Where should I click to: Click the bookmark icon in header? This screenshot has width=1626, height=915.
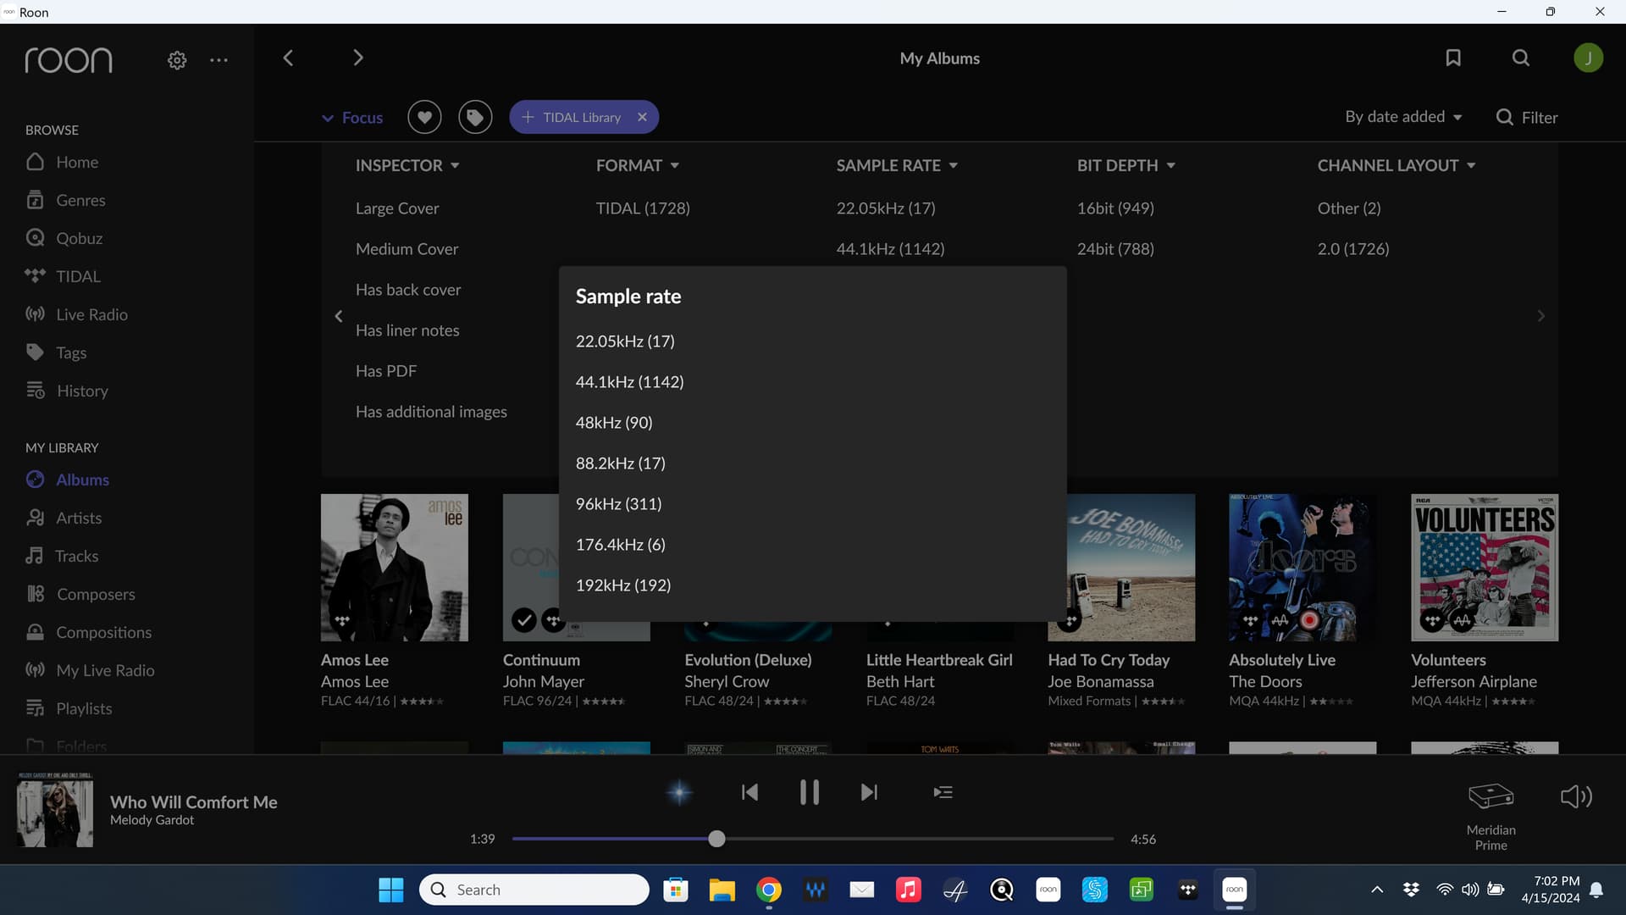coord(1453,58)
